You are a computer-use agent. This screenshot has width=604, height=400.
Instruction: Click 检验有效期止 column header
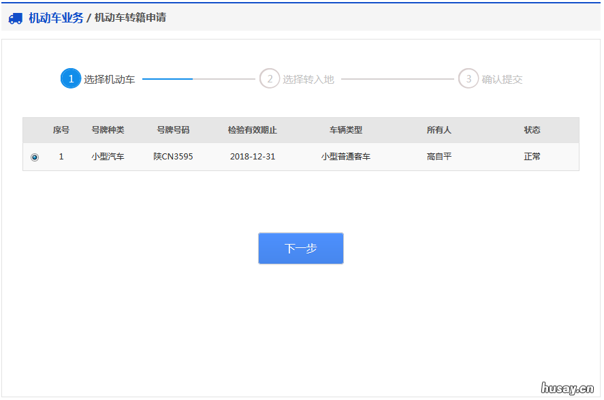[253, 130]
